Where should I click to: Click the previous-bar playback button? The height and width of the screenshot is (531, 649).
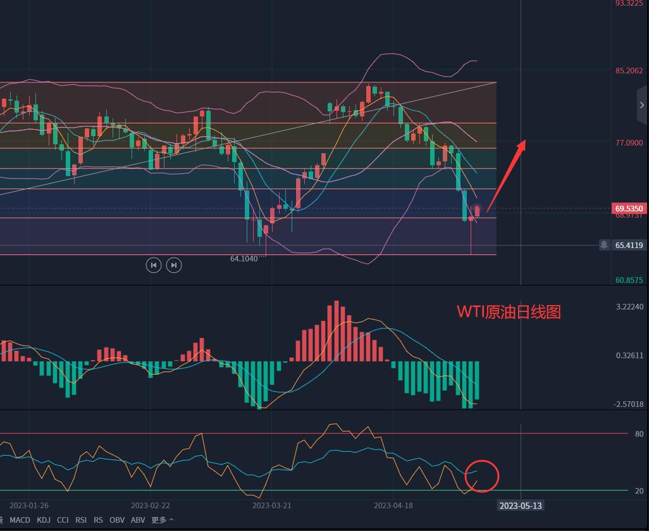(x=153, y=265)
